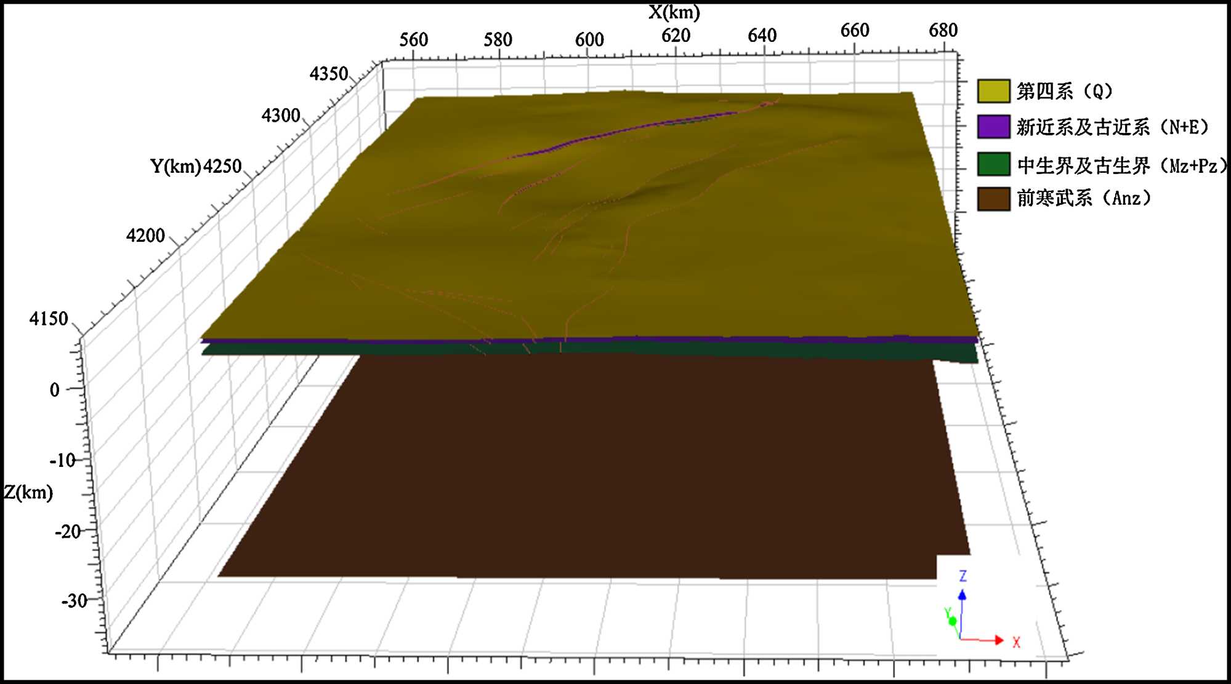Screen dimensions: 1231x684
Task: Click the brown Anz legend swatch
Action: tap(993, 199)
